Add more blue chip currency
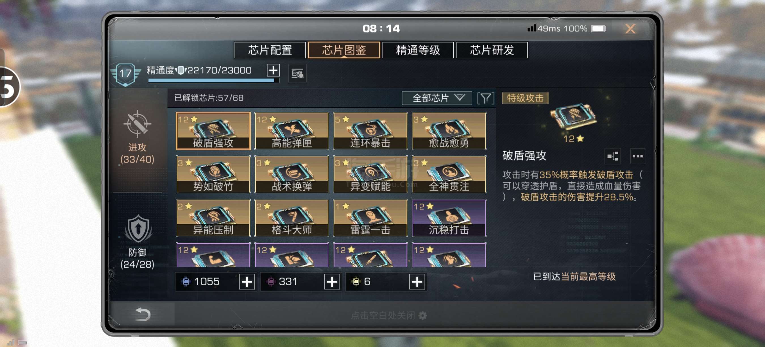The width and height of the screenshot is (765, 347). click(x=247, y=282)
